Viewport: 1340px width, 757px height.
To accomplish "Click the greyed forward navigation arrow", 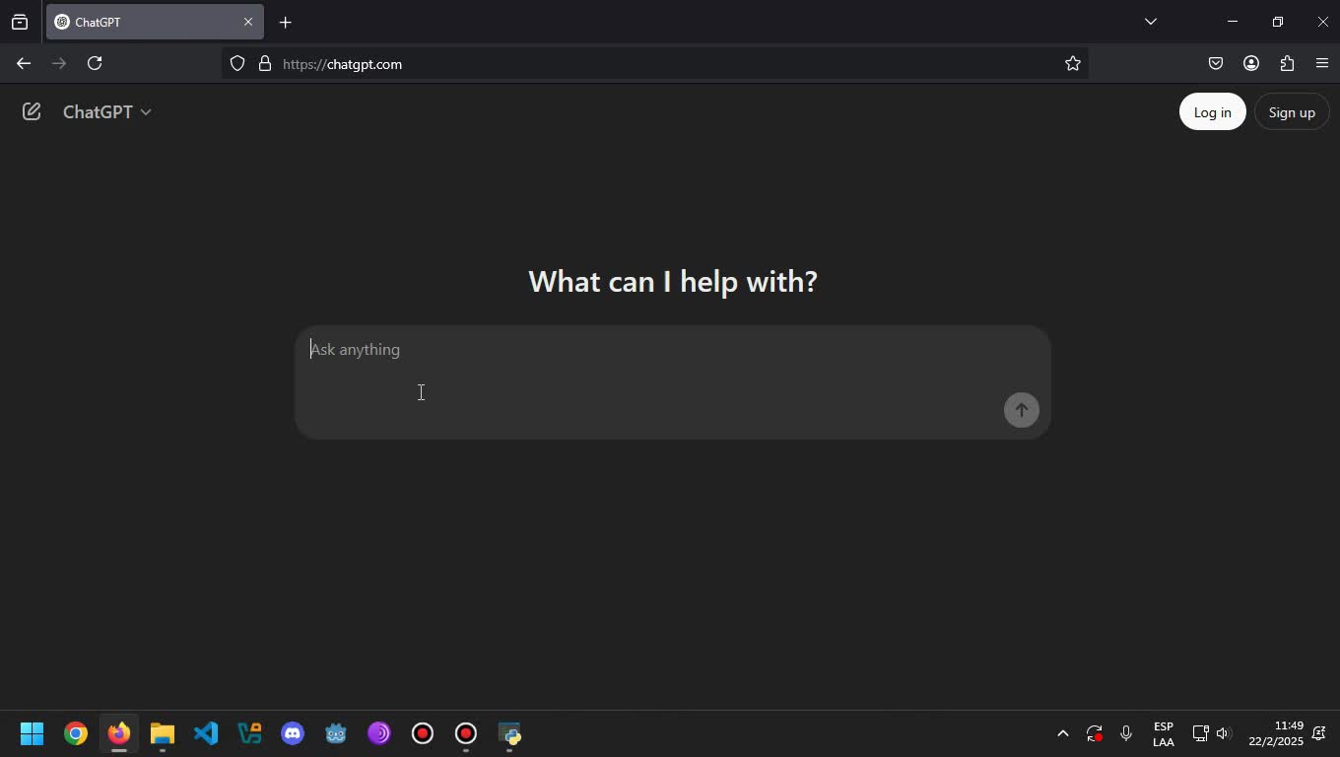I will pos(59,63).
